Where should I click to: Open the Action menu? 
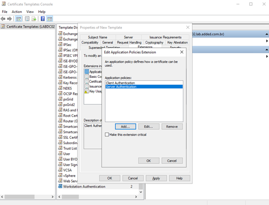coord(17,11)
